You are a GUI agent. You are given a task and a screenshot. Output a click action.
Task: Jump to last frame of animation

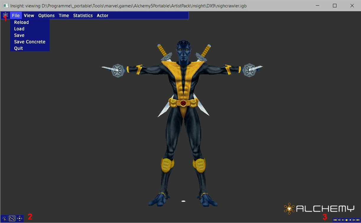[358, 220]
